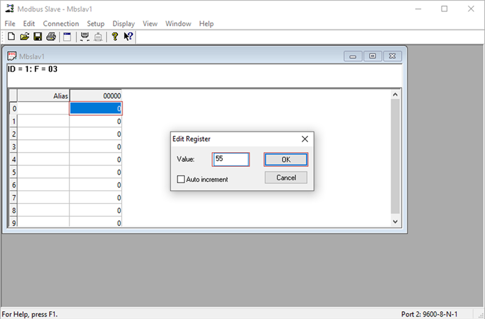Select the value cell in row 8
Screen dimensions: 485x319
click(x=95, y=210)
